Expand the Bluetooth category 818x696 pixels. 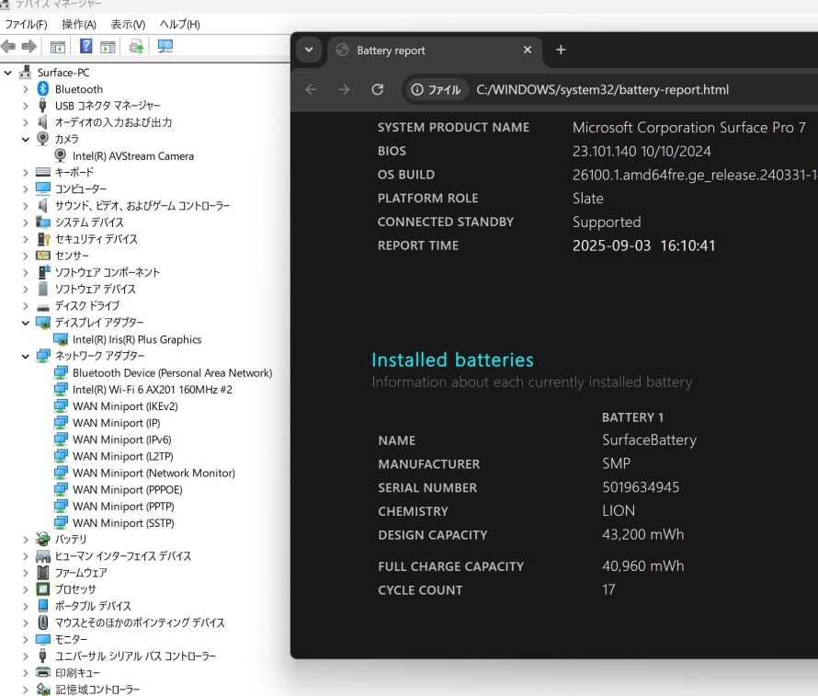point(26,89)
